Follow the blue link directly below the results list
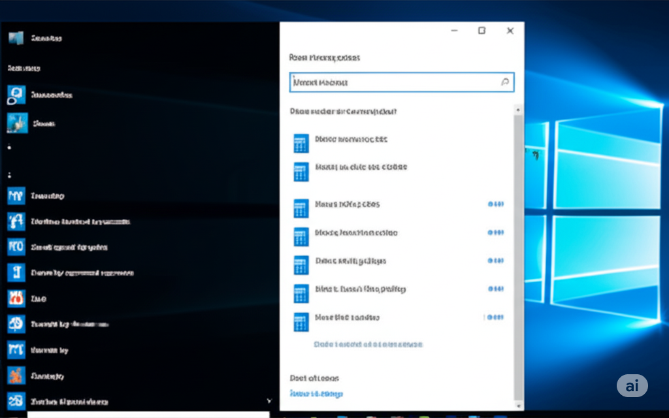 pyautogui.click(x=368, y=344)
